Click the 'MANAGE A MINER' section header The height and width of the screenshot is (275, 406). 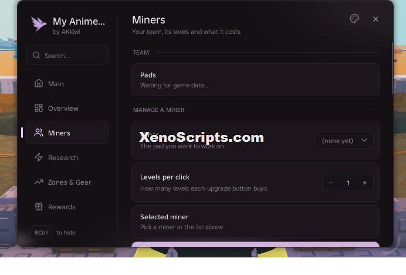pyautogui.click(x=159, y=110)
